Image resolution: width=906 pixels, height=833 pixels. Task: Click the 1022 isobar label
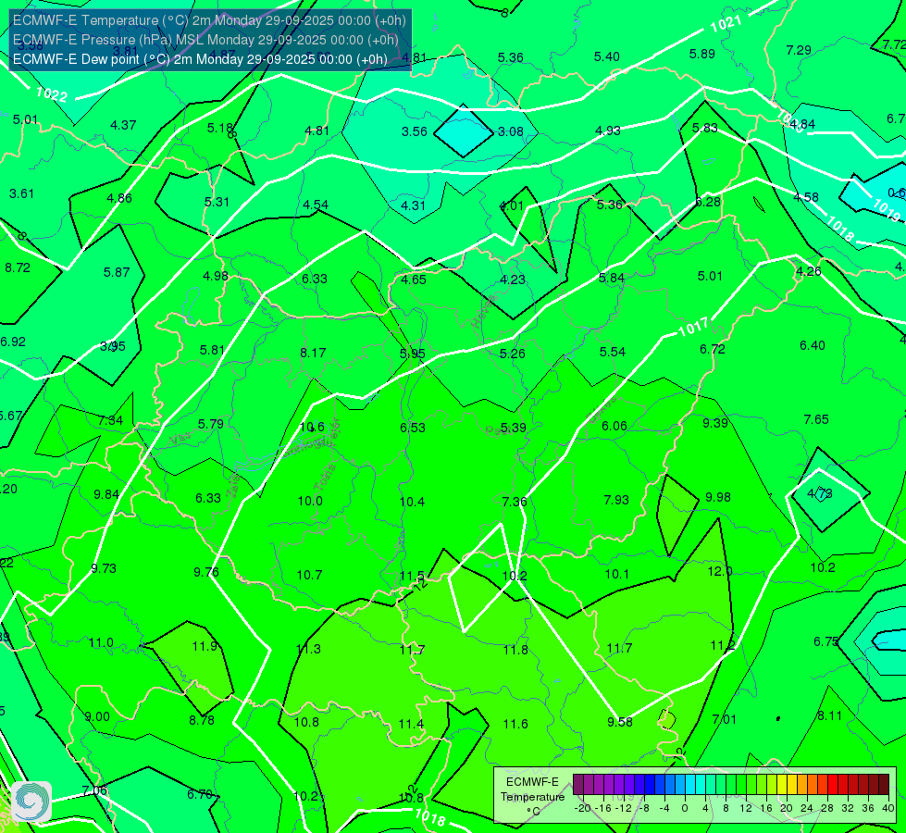coord(52,94)
